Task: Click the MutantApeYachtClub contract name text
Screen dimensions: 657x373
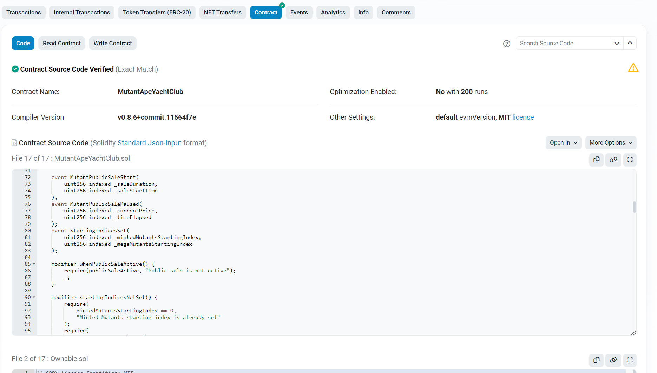Action: point(150,92)
